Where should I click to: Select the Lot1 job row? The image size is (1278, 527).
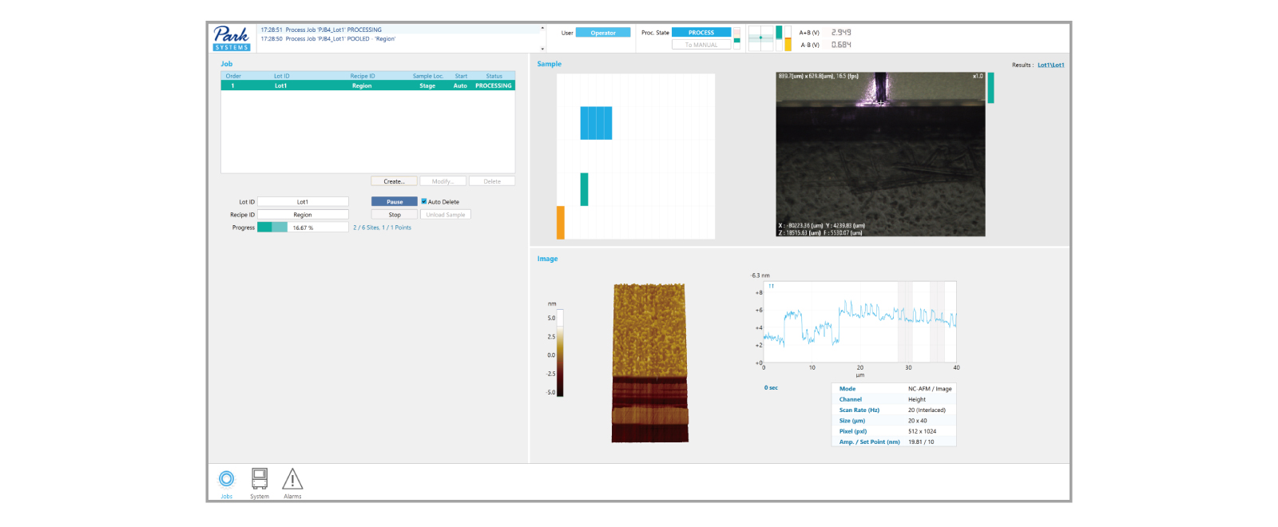[367, 85]
